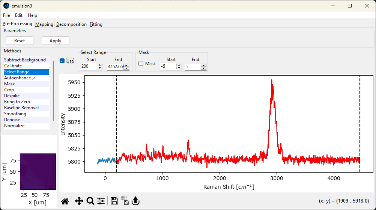Open the Edit menu
Viewport: 376px width, 210px height.
[x=19, y=15]
